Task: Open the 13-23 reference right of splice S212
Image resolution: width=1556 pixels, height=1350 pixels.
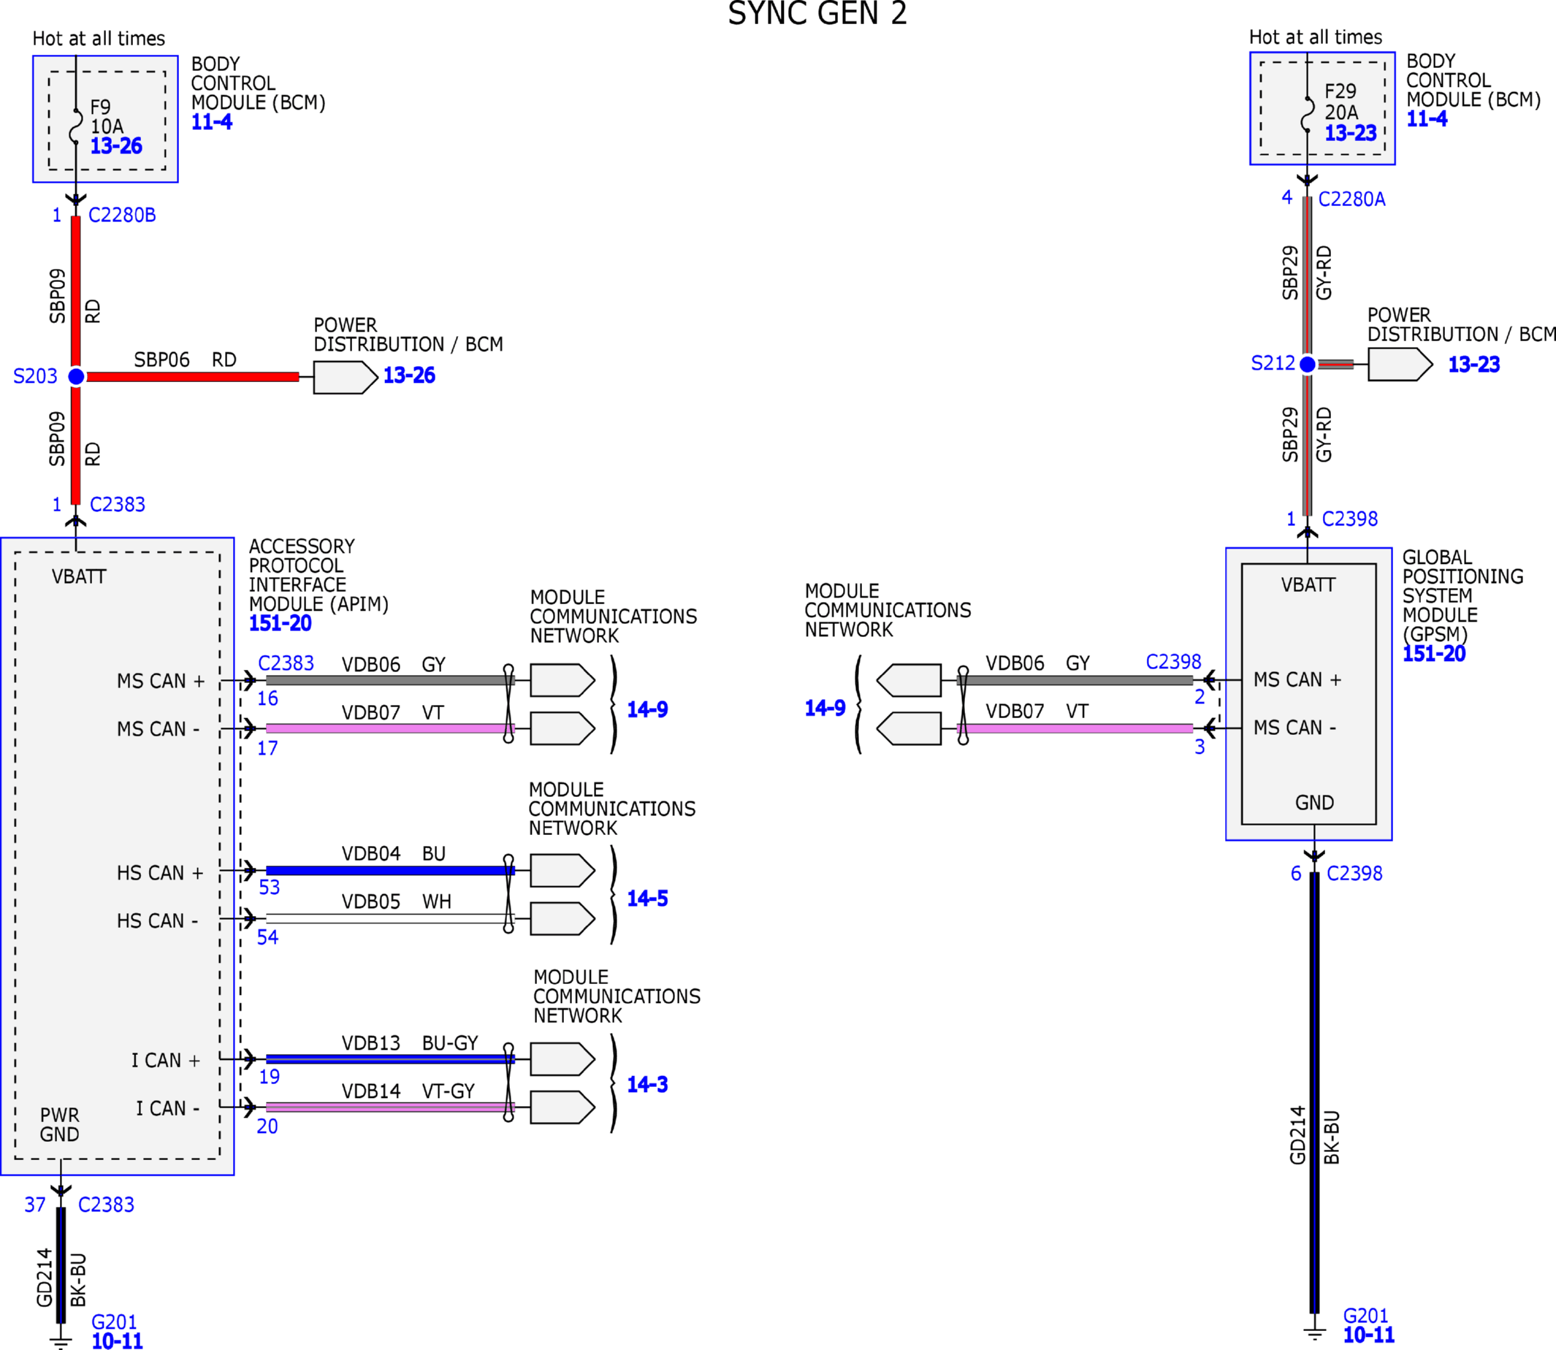Action: click(1474, 365)
